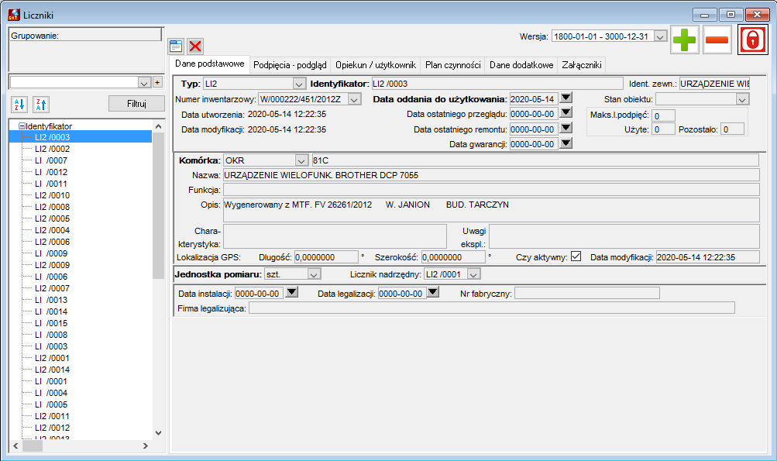Select tree item LI /0013
This screenshot has width=777, height=461.
(x=51, y=300)
